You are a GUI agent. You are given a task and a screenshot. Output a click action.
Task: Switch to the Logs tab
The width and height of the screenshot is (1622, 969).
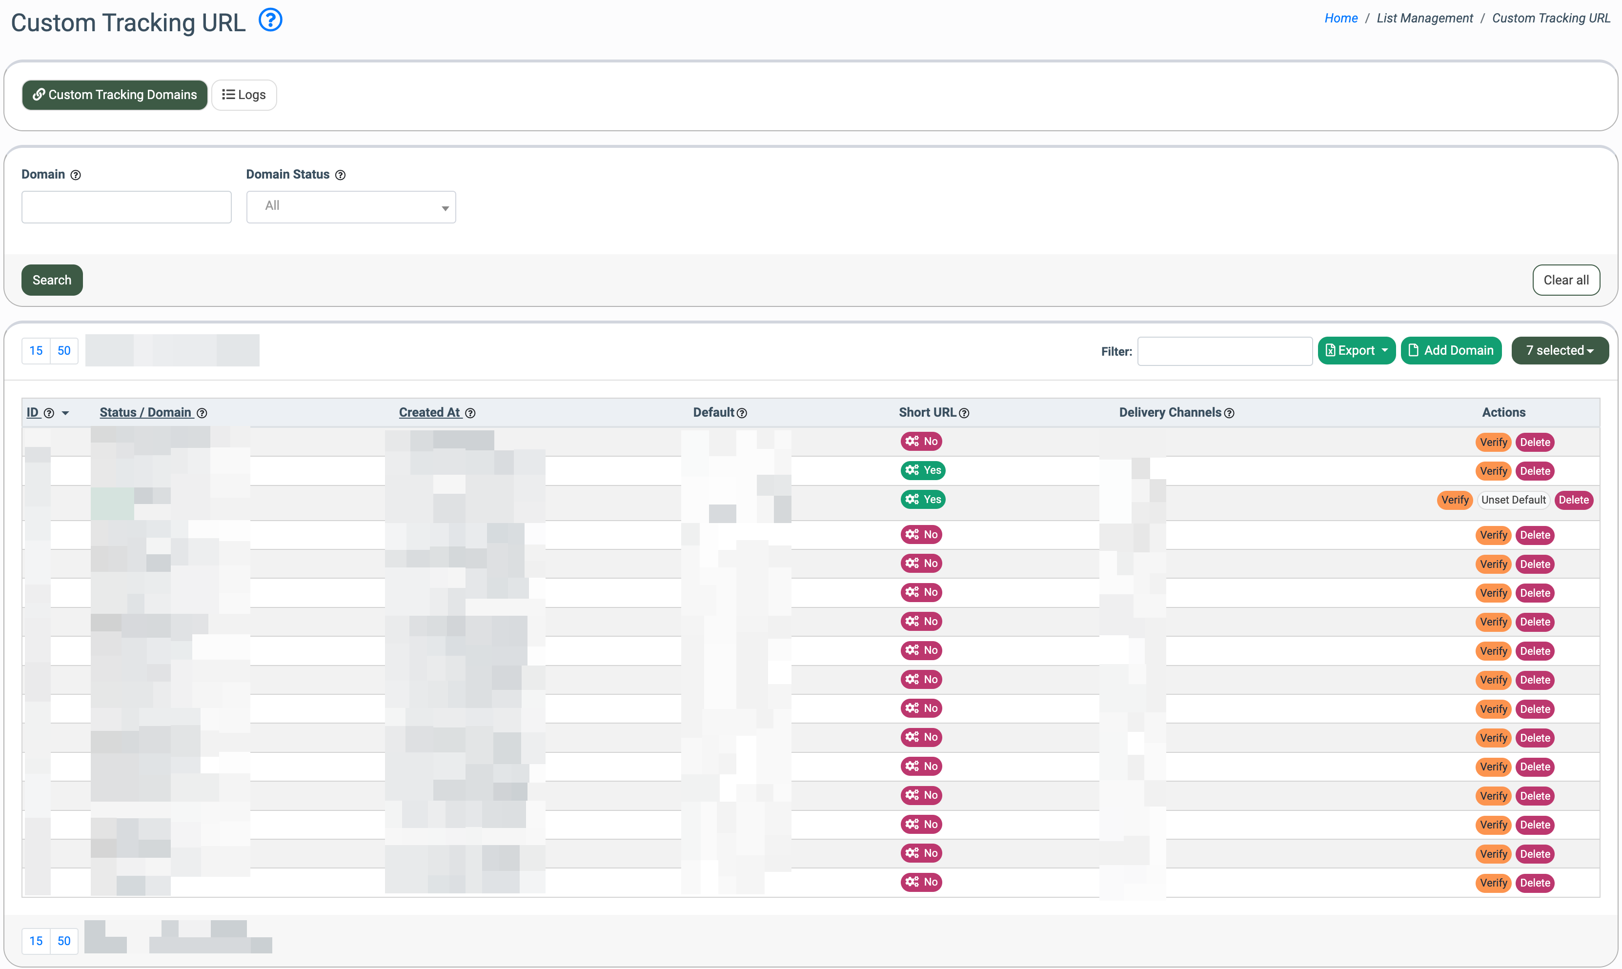243,95
